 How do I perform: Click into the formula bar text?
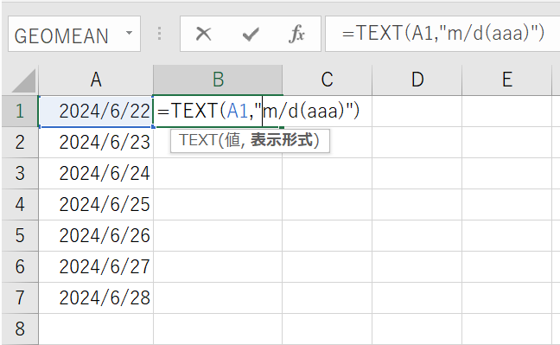click(442, 33)
